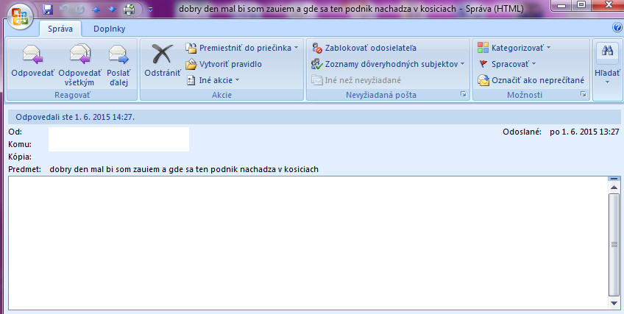Expand Customize Quick Access Toolbar arrow
This screenshot has height=314, width=624.
(x=150, y=9)
